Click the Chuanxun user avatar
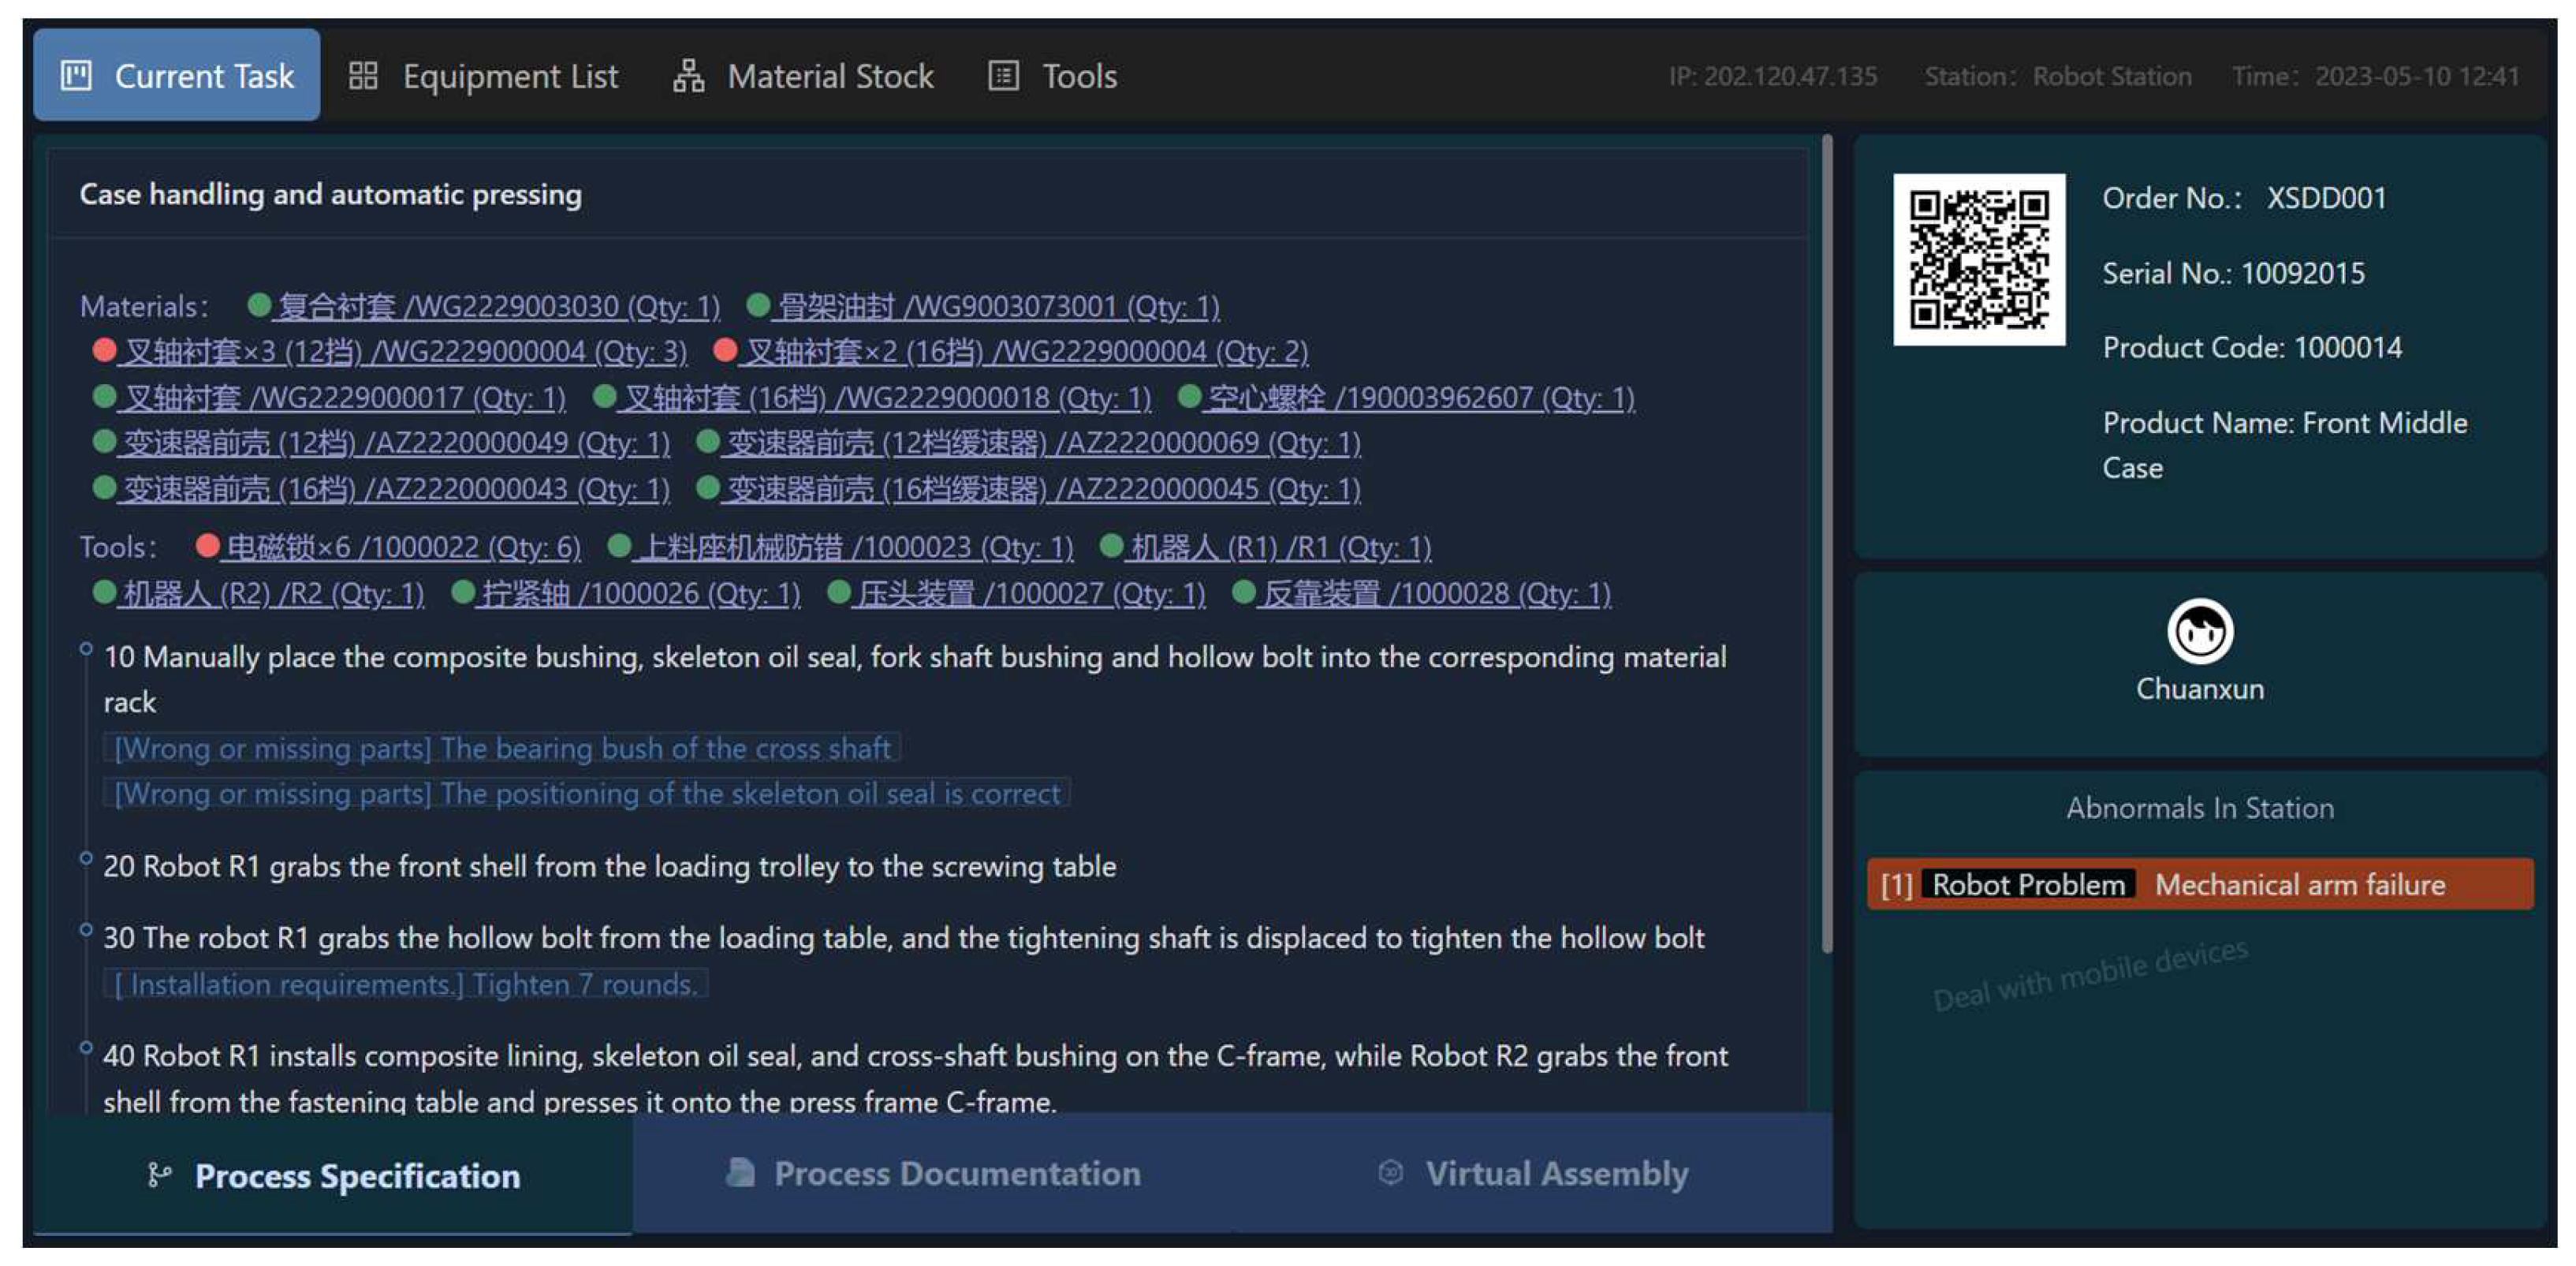Image resolution: width=2576 pixels, height=1266 pixels. pyautogui.click(x=2199, y=631)
